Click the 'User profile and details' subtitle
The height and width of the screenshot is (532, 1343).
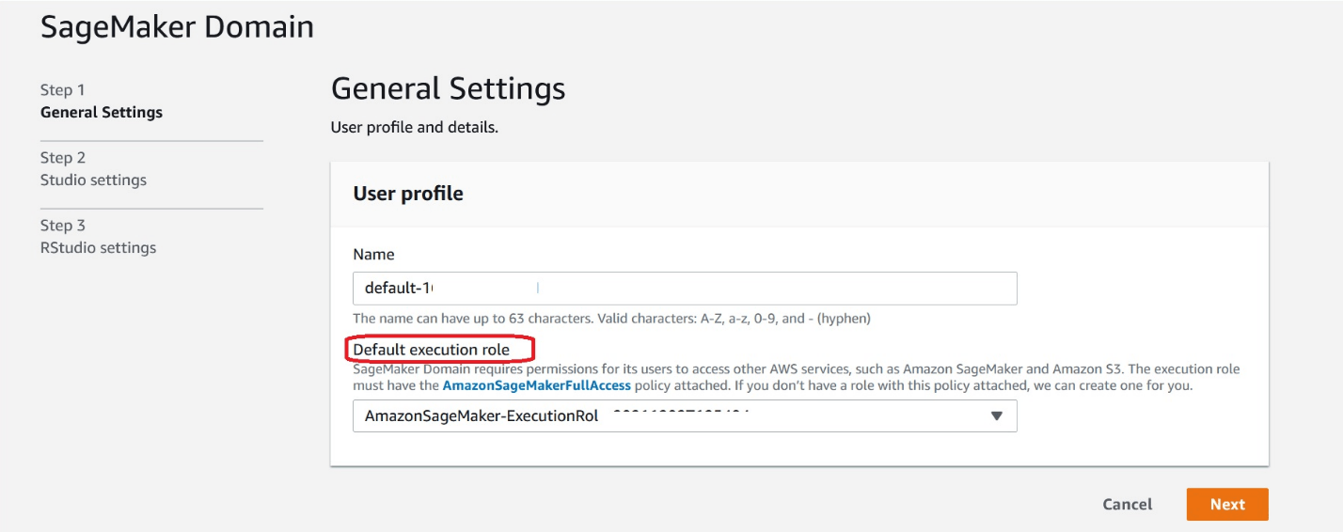pyautogui.click(x=415, y=127)
